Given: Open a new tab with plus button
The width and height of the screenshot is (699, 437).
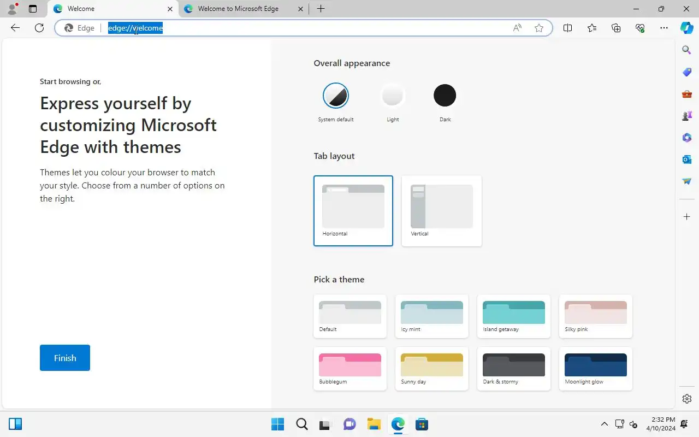Looking at the screenshot, I should click(321, 9).
